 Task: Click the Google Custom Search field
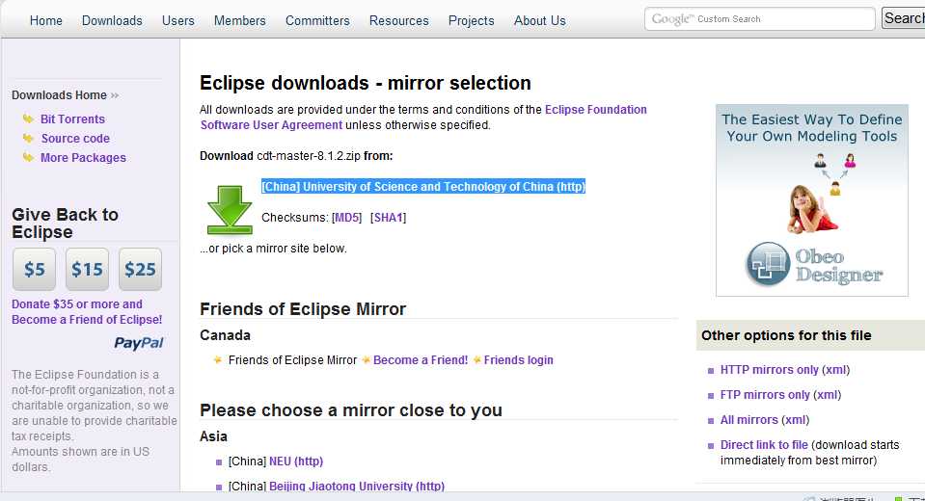(x=760, y=19)
